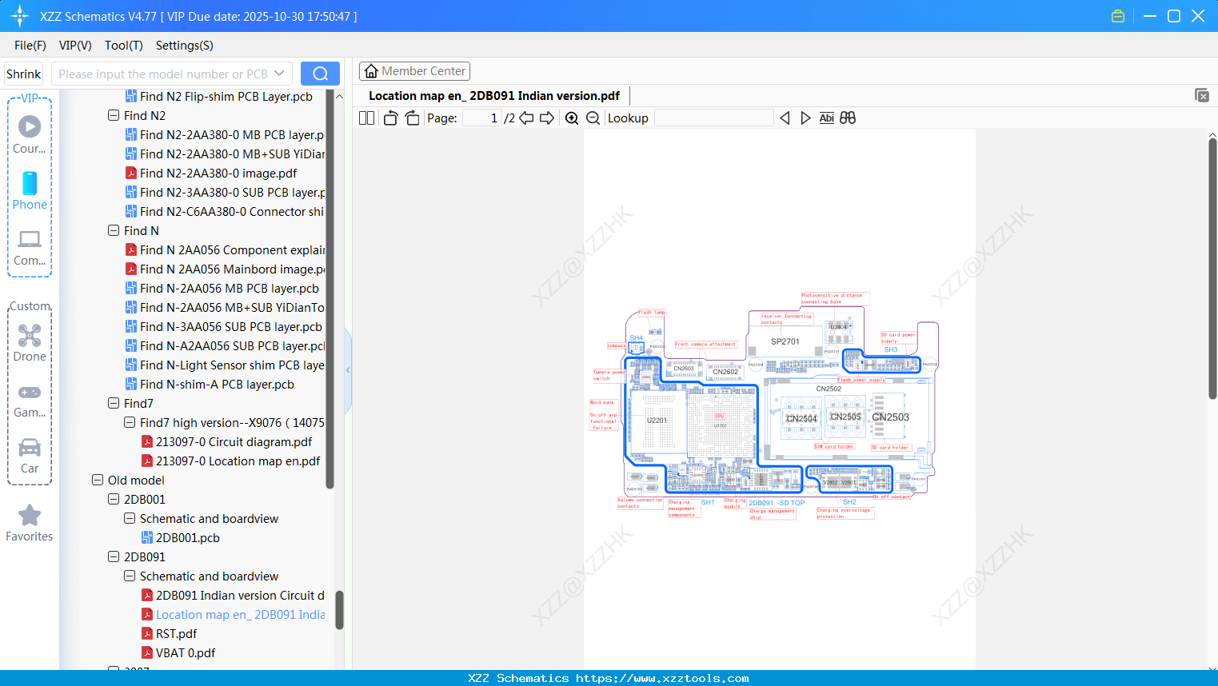Image resolution: width=1218 pixels, height=686 pixels.
Task: Collapse the Find N2 tree node
Action: click(114, 115)
